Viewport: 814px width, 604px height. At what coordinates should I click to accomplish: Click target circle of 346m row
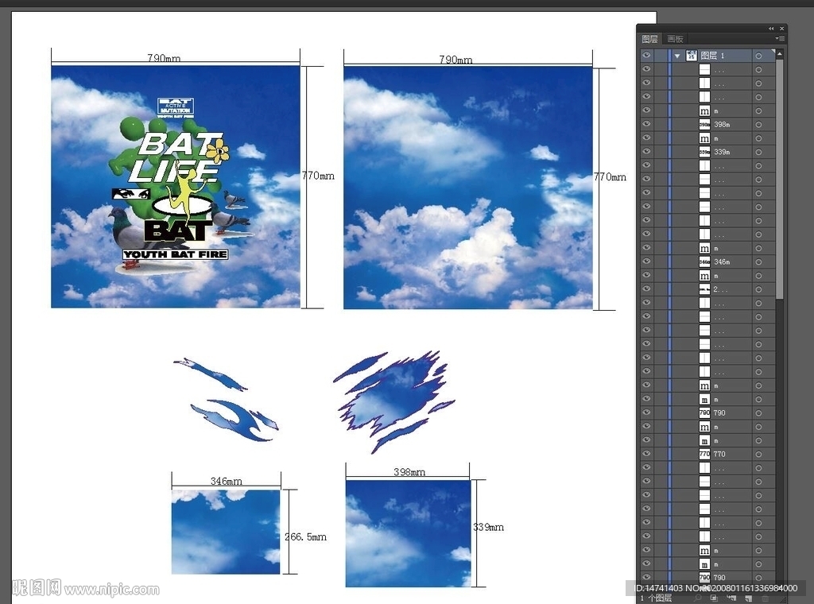pyautogui.click(x=758, y=262)
